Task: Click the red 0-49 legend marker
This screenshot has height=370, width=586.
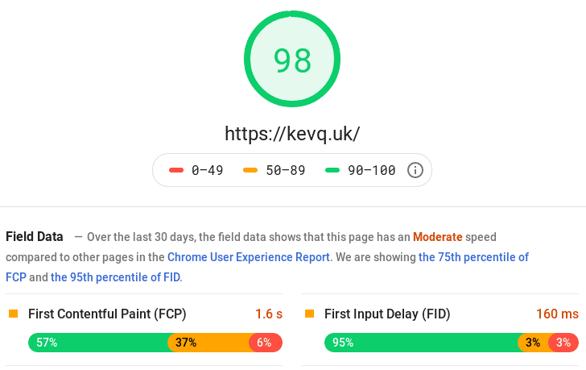Action: click(176, 170)
